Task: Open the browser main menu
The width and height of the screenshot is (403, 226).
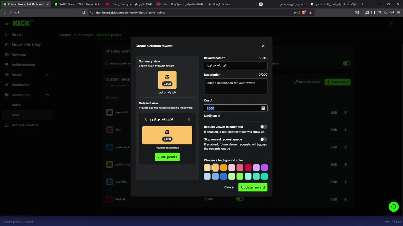Action: tap(398, 13)
